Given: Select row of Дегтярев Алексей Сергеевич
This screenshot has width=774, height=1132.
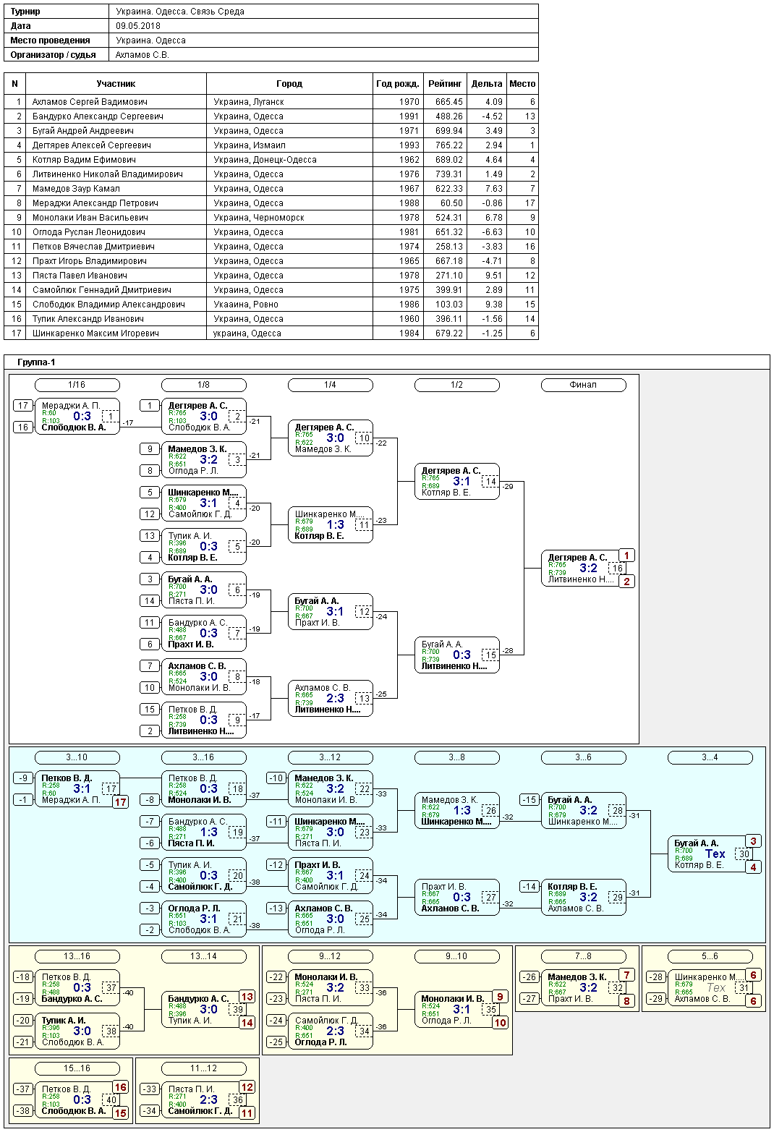Looking at the screenshot, I should point(271,145).
